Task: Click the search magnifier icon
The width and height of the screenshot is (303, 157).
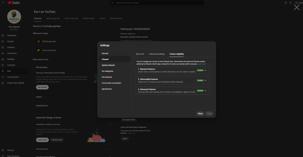Action: (x=113, y=3)
